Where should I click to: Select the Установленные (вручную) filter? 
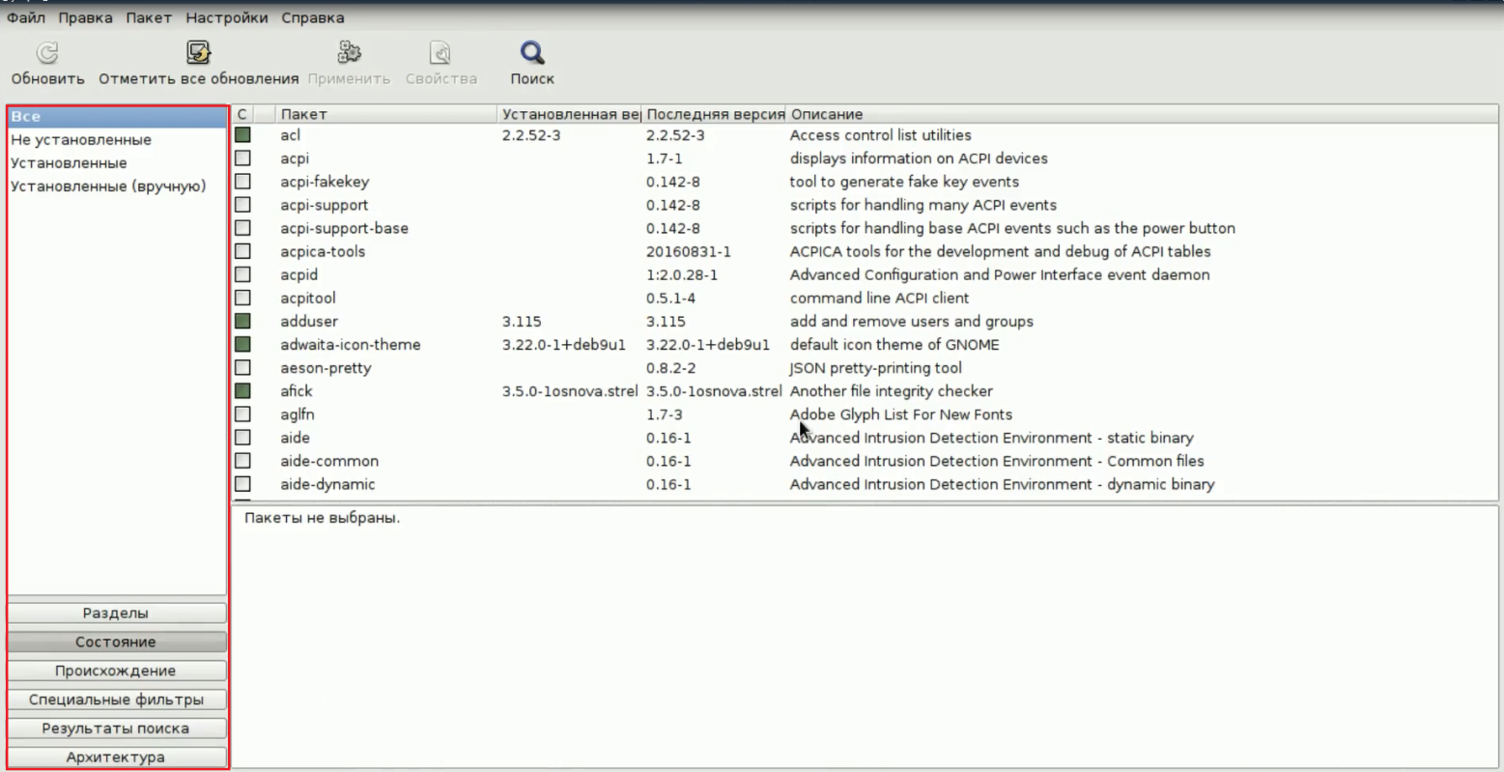(117, 186)
